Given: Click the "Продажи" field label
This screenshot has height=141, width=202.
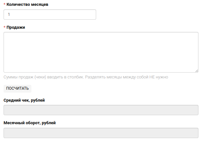Looking at the screenshot, I should click(x=16, y=27).
